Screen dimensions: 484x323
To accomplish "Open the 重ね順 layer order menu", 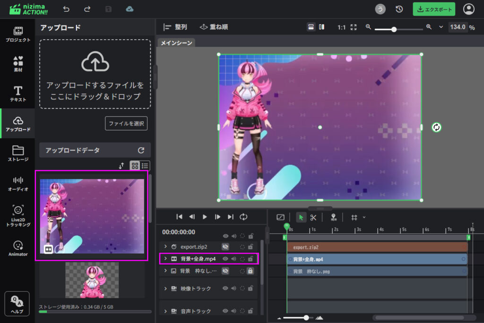I will click(214, 27).
